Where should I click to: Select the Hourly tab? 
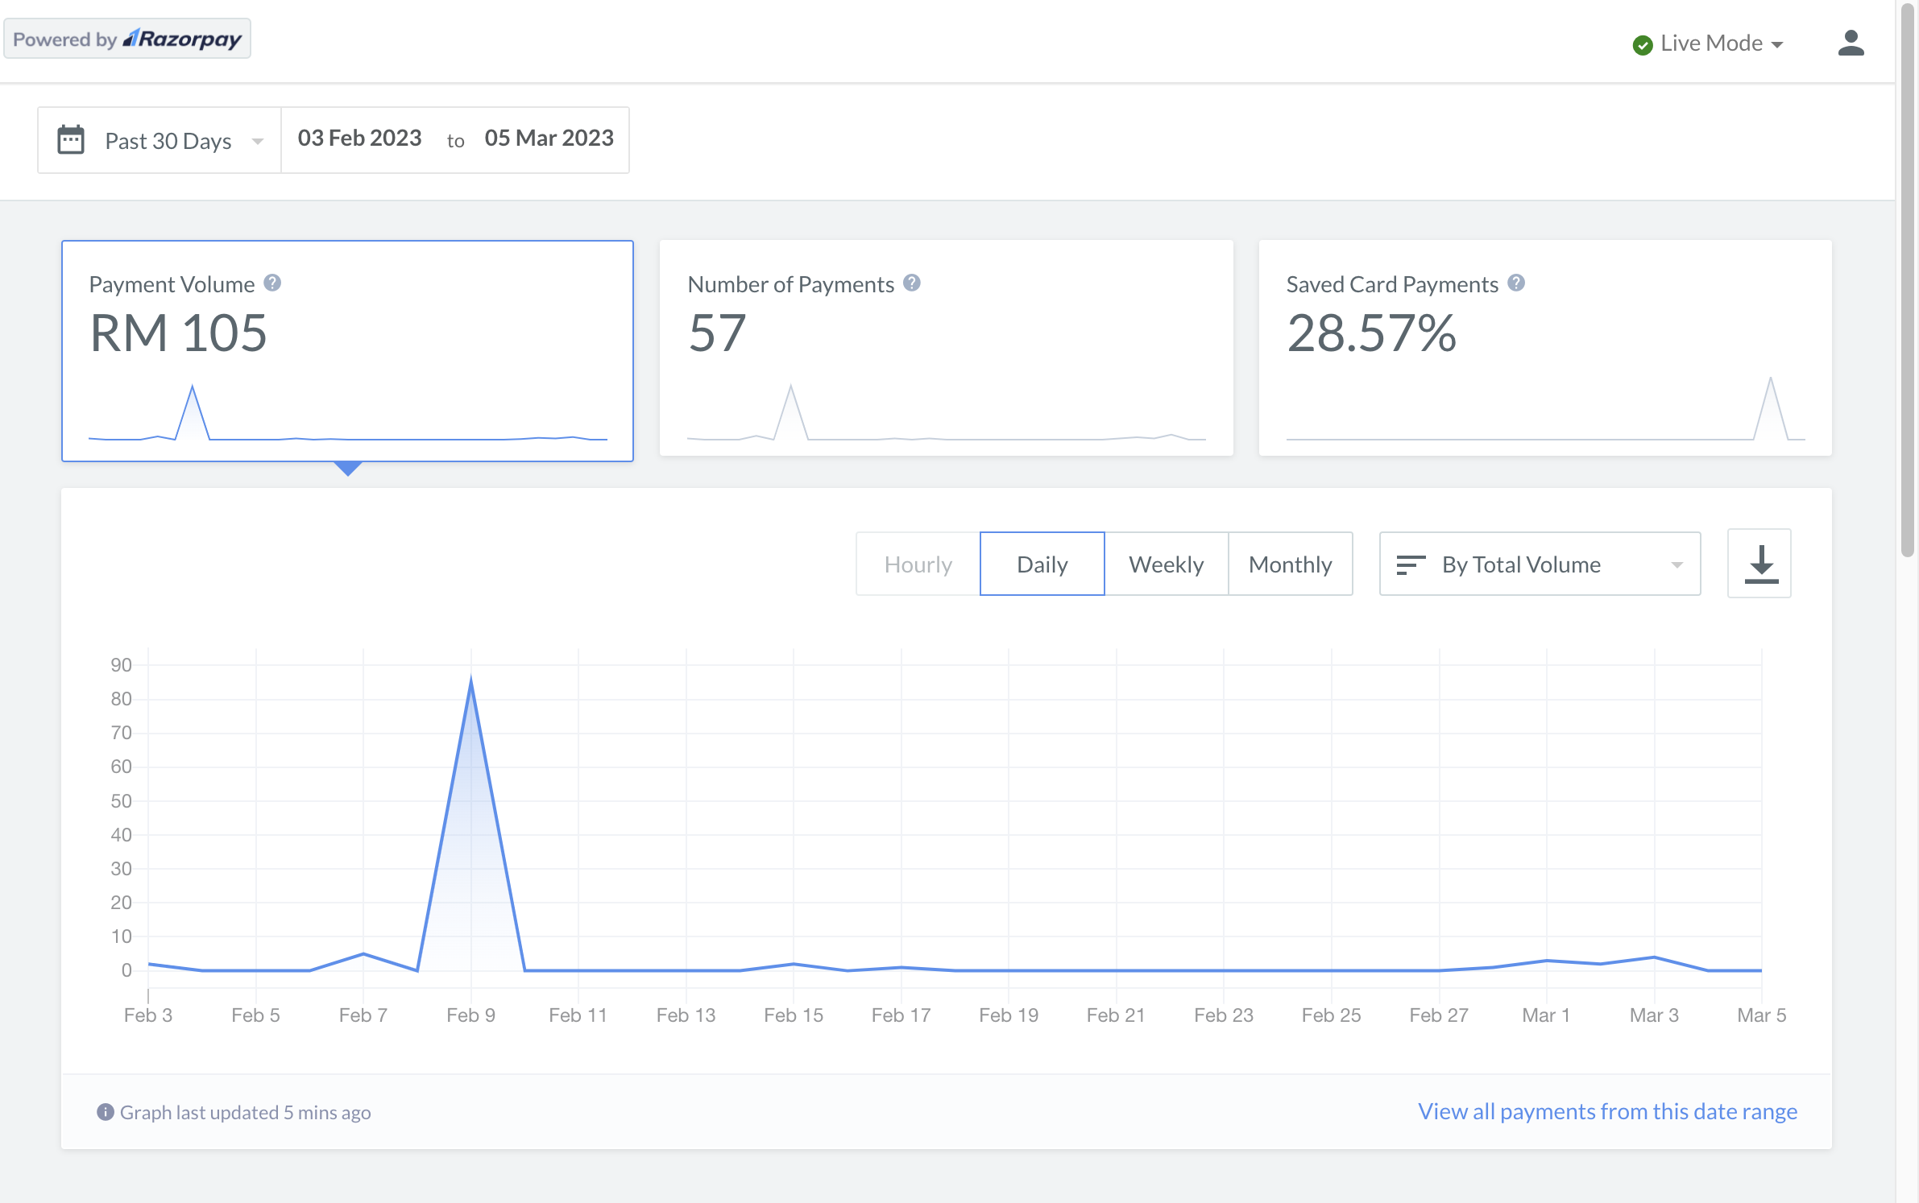click(918, 563)
